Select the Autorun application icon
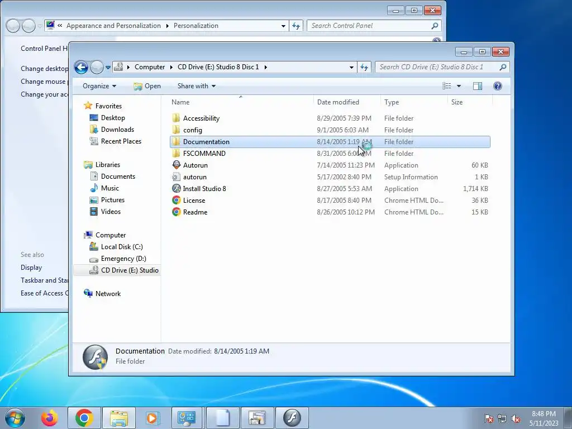572x429 pixels. [x=176, y=165]
